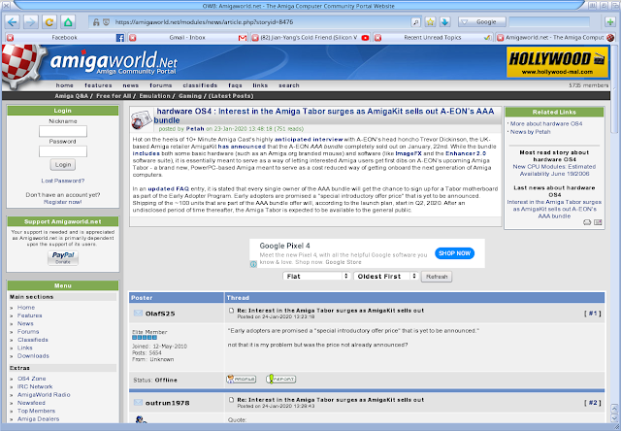Report OlafS25's post with the Report icon button
Screen dimensions: 621x431
(x=281, y=380)
